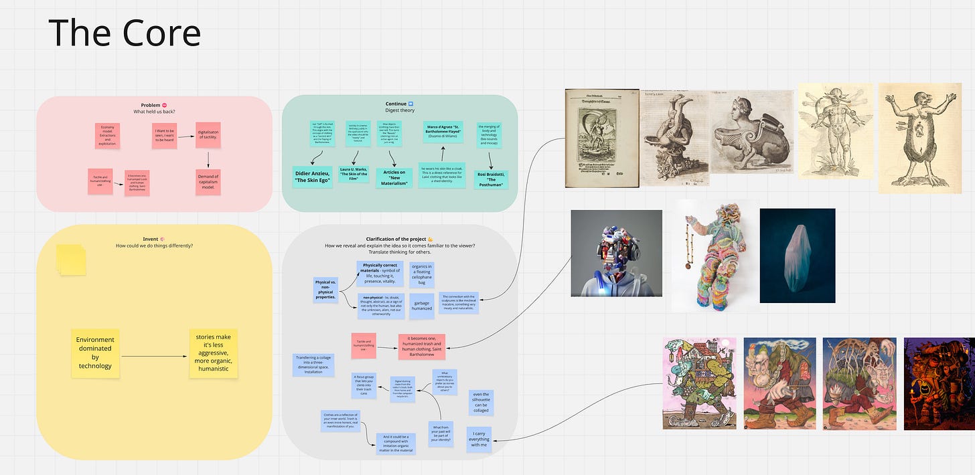Select the 'Physically correct materials' blue note
The width and height of the screenshot is (975, 475).
tap(381, 274)
